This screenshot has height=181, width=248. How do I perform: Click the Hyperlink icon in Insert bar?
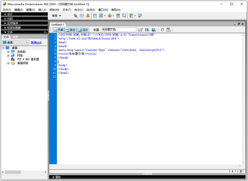[75, 16]
